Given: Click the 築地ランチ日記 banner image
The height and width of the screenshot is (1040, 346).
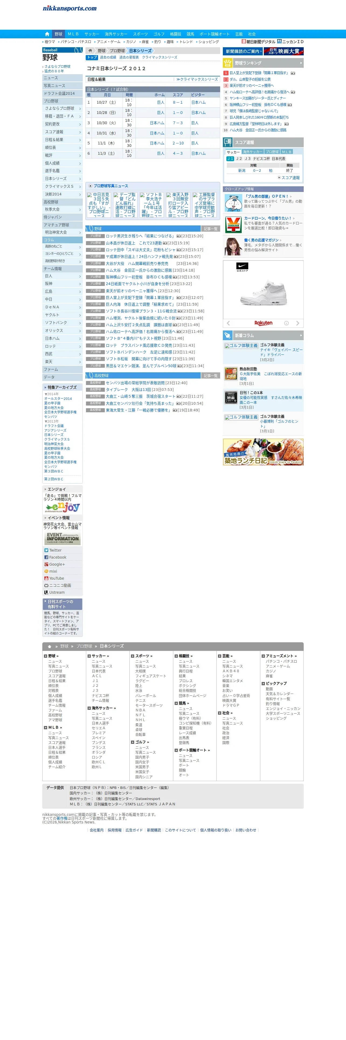Looking at the screenshot, I should click(263, 452).
